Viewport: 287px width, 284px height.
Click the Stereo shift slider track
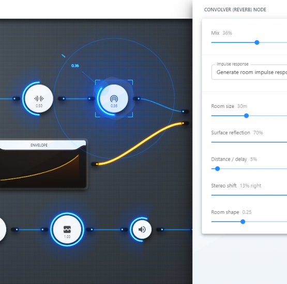tap(249, 195)
